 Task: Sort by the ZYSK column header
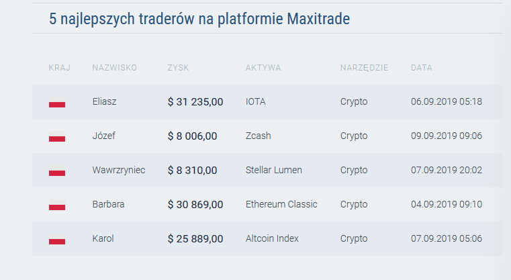(x=178, y=67)
